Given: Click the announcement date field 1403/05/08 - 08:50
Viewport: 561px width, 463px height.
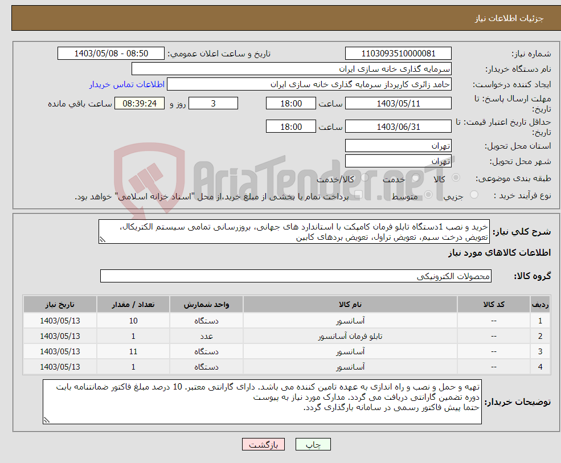Looking at the screenshot, I should coord(111,54).
